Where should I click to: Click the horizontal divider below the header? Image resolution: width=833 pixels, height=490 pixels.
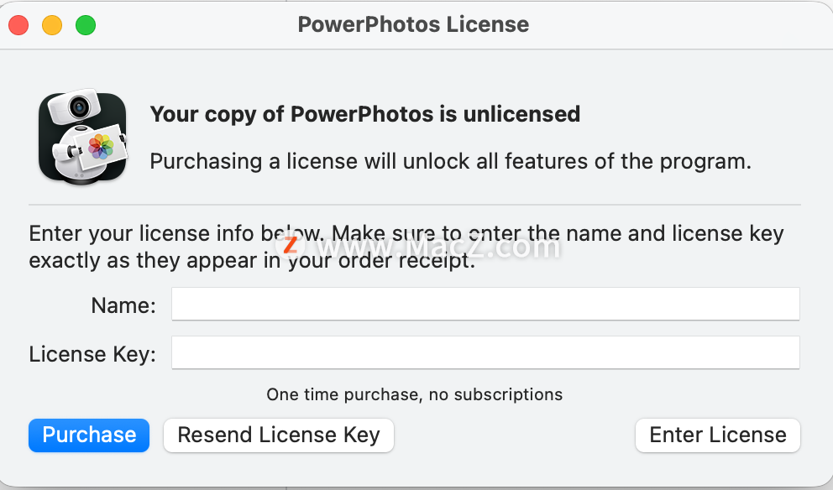pos(414,205)
